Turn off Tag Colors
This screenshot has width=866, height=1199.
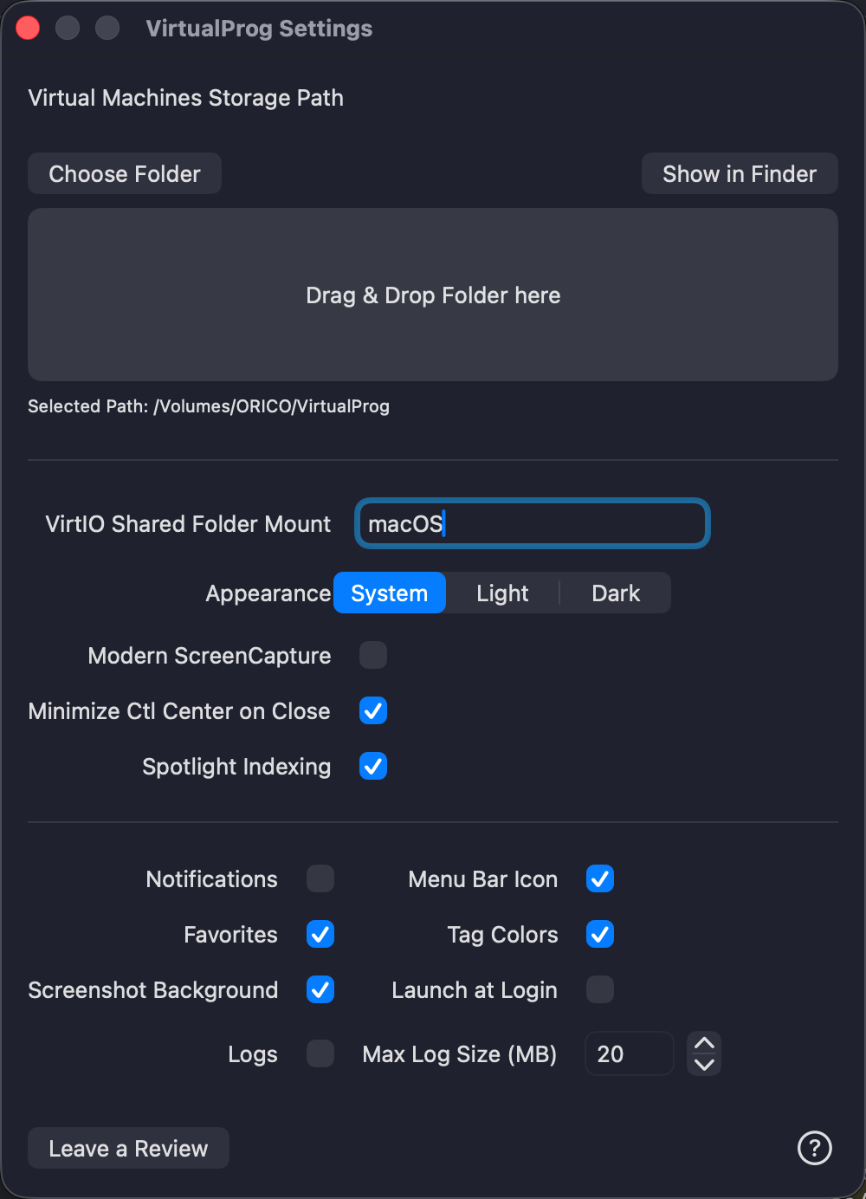(599, 934)
